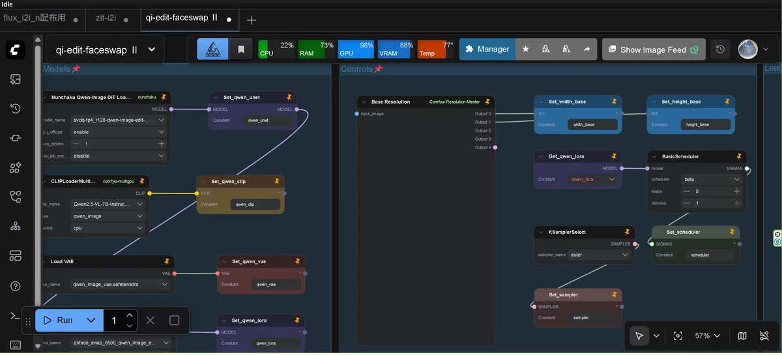The height and width of the screenshot is (355, 782).
Task: Open the Manager button
Action: [487, 50]
